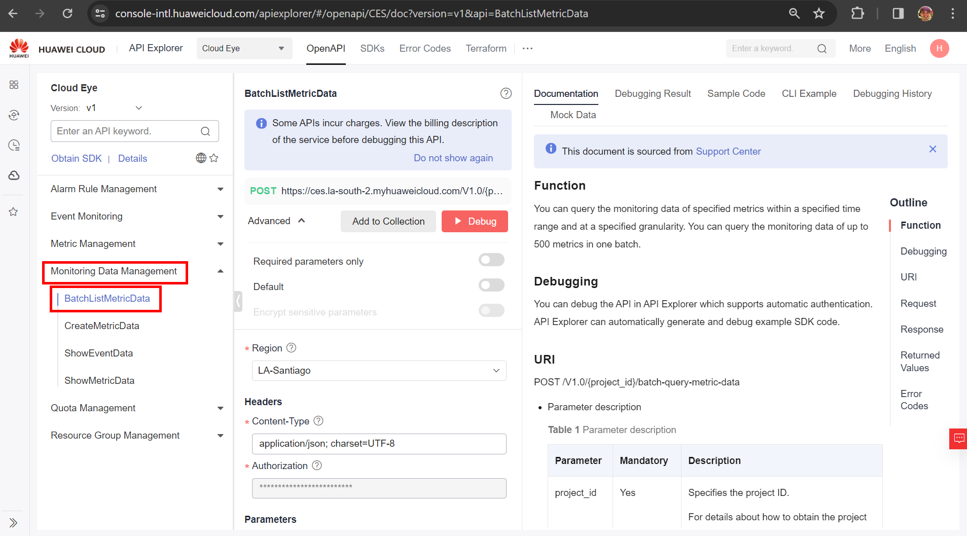Click the help question mark beside BatchListMetricData

506,93
